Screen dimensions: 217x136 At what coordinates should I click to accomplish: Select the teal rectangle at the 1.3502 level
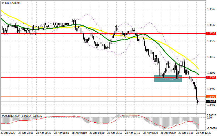(168, 78)
